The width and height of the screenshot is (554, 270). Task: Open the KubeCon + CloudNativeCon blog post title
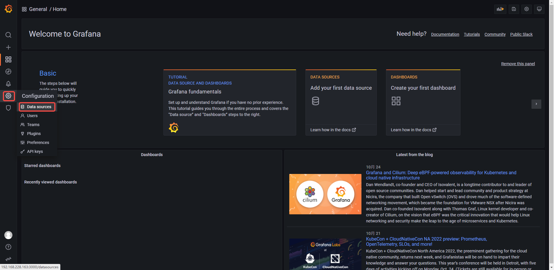click(426, 241)
